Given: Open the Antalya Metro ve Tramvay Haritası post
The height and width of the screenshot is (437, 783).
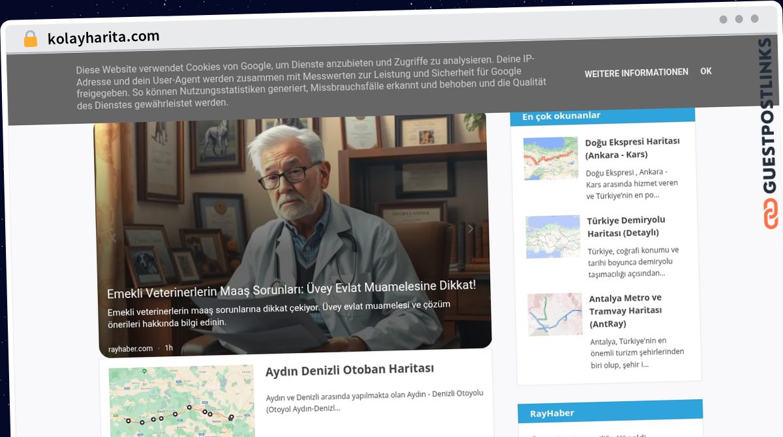Looking at the screenshot, I should coord(625,310).
